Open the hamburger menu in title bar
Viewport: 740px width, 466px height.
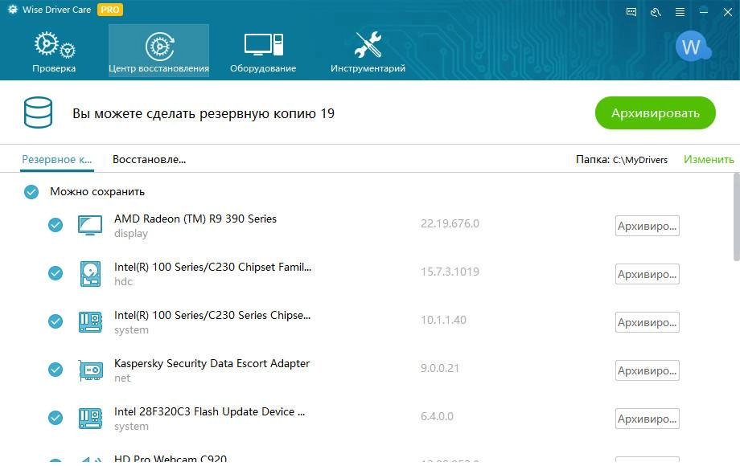(680, 12)
